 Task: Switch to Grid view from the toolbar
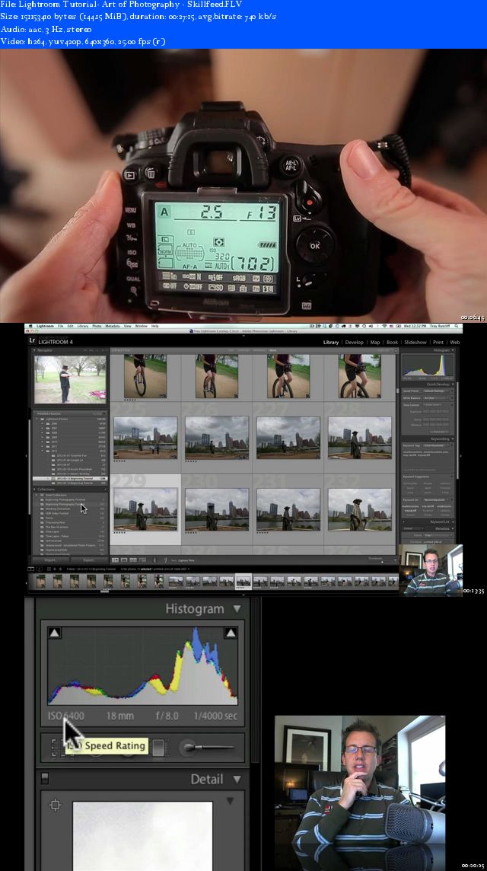[x=116, y=560]
